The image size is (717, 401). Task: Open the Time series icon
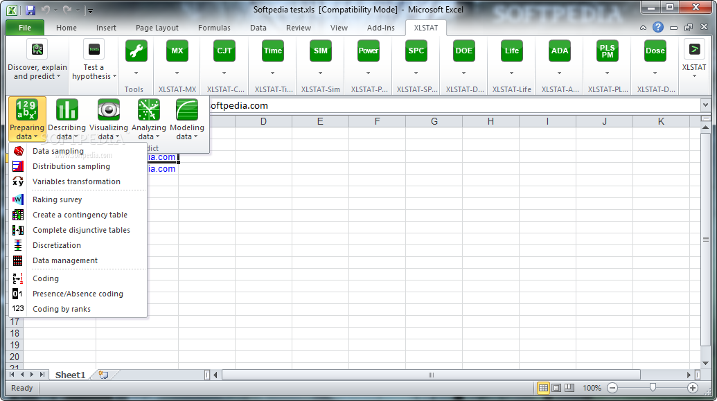click(x=272, y=51)
